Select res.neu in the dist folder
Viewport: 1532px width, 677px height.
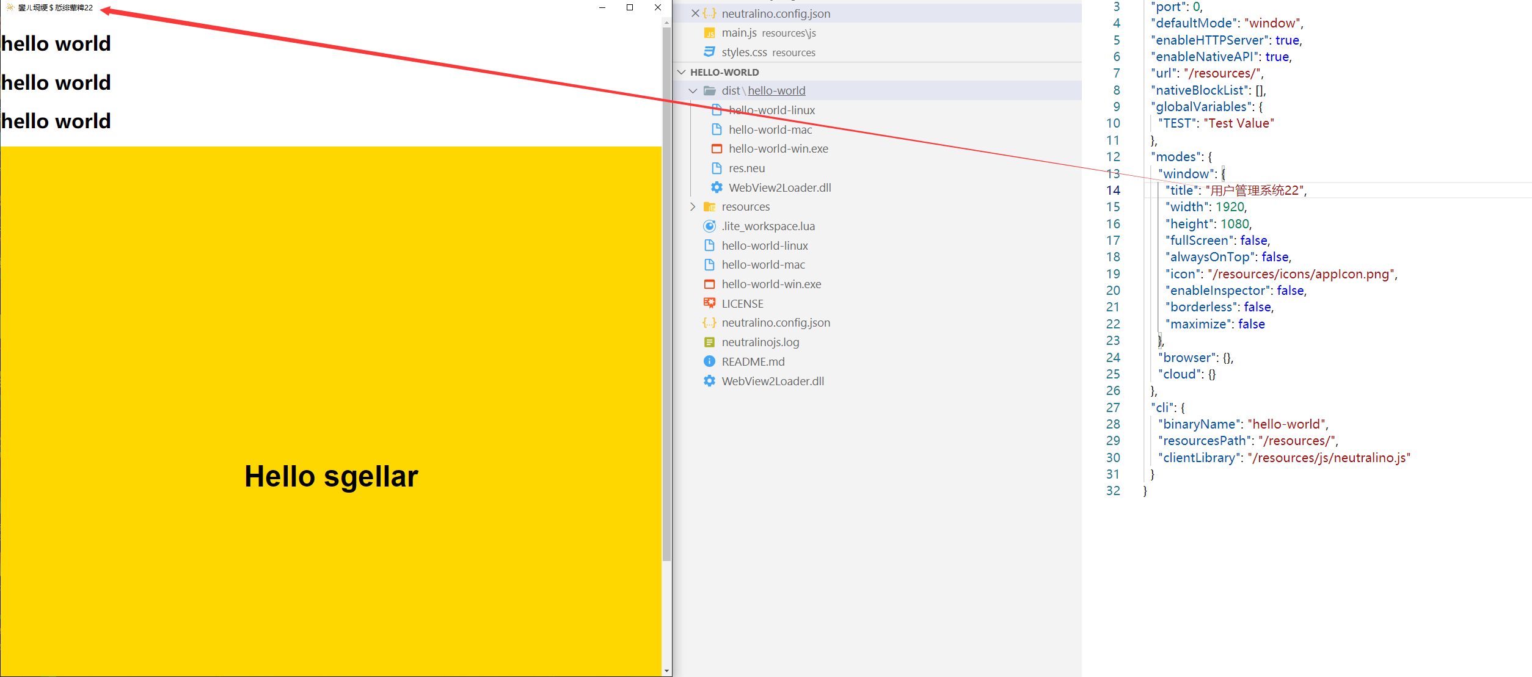point(746,168)
